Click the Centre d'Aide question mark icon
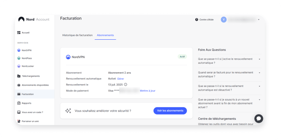281x140 pixels. pos(197,19)
